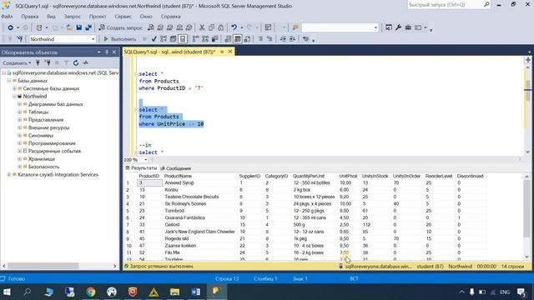Screen dimensions: 534x300
Task: Click the Создать запрос button
Action: click(x=120, y=27)
